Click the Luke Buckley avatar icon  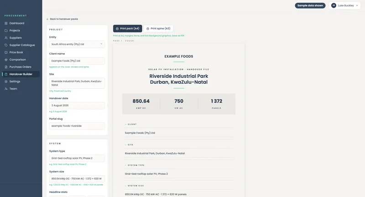pos(334,5)
